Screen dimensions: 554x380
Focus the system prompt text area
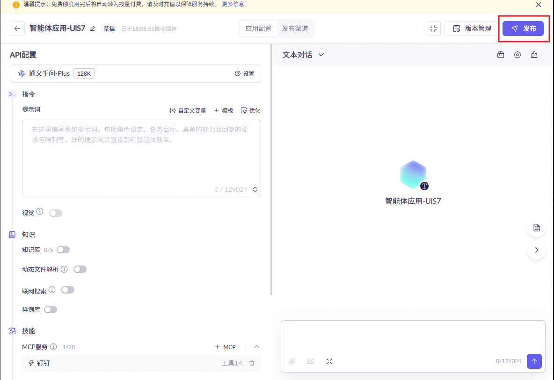click(141, 158)
